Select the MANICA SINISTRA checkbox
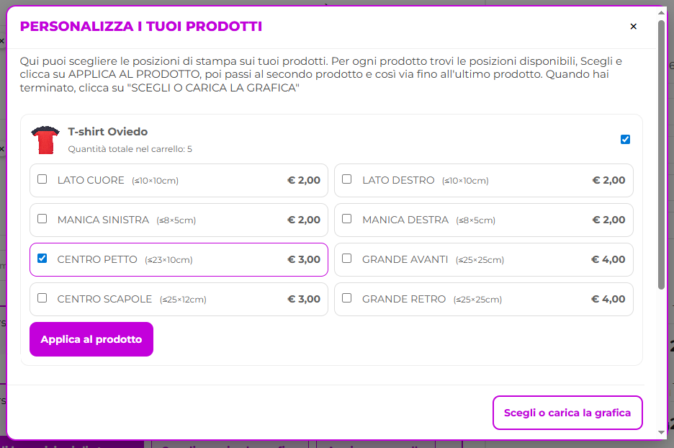 click(x=42, y=219)
